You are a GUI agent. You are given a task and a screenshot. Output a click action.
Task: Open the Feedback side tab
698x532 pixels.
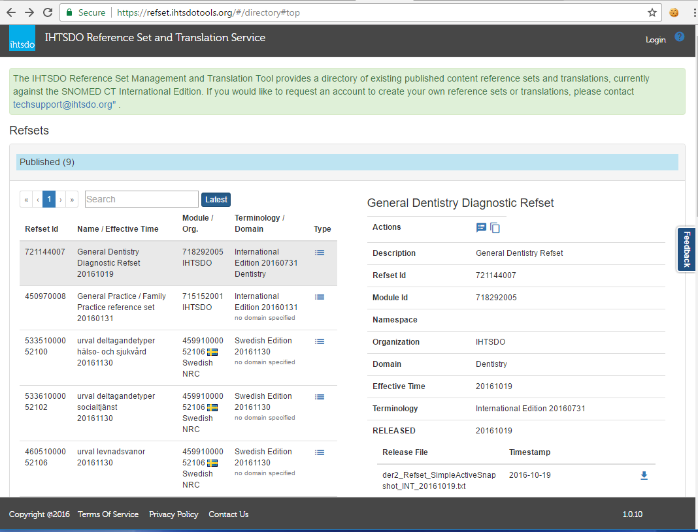tap(686, 249)
